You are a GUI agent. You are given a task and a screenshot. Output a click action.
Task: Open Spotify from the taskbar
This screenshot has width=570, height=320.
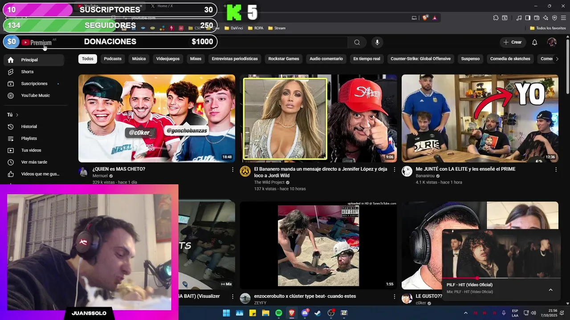point(279,313)
